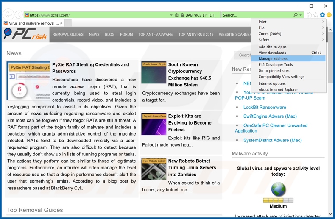The width and height of the screenshot is (335, 219).
Task: Open F12 Developer Tools
Action: 288,65
